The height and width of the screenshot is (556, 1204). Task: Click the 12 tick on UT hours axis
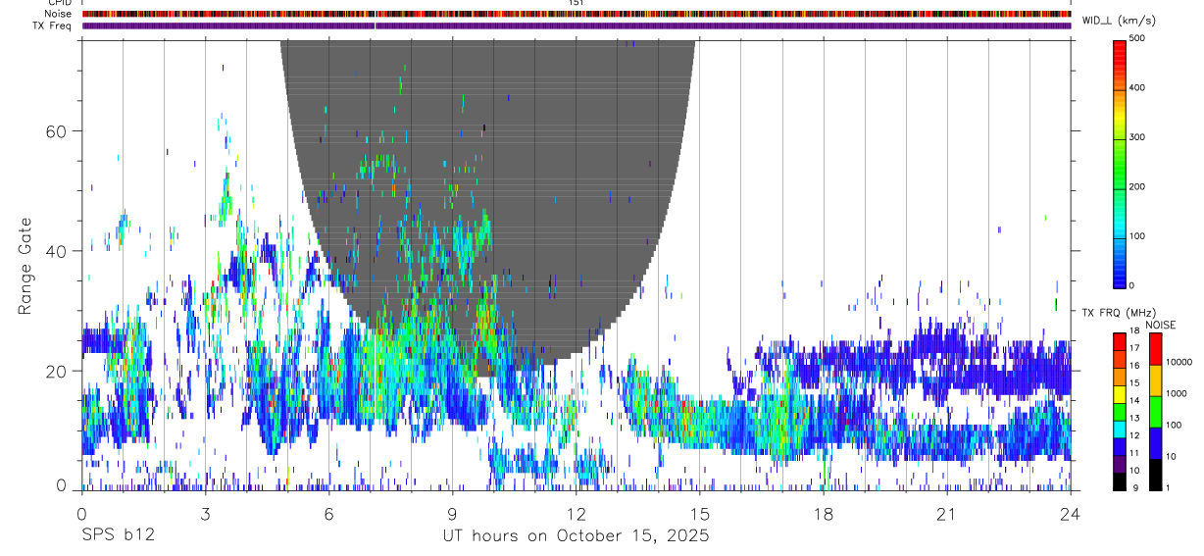[x=577, y=515]
